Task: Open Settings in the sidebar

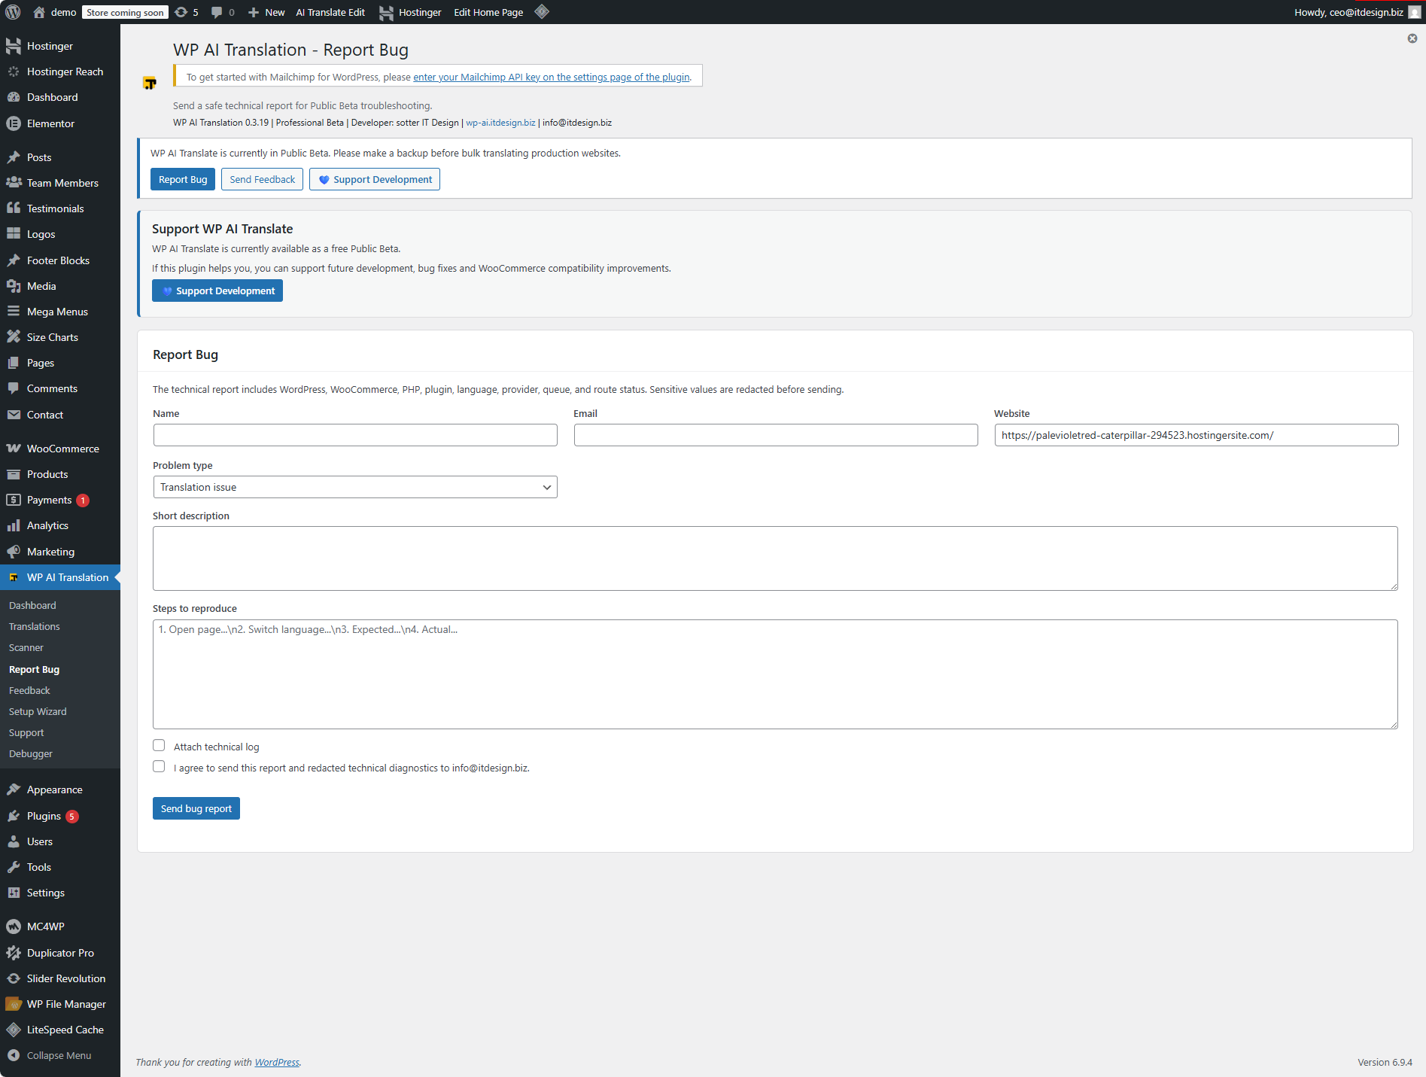Action: pyautogui.click(x=60, y=893)
